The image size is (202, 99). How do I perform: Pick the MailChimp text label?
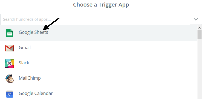[30, 78]
